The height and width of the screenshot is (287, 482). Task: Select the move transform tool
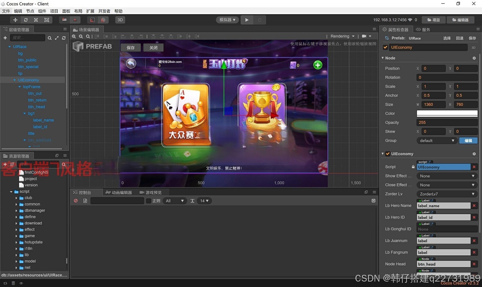15,20
